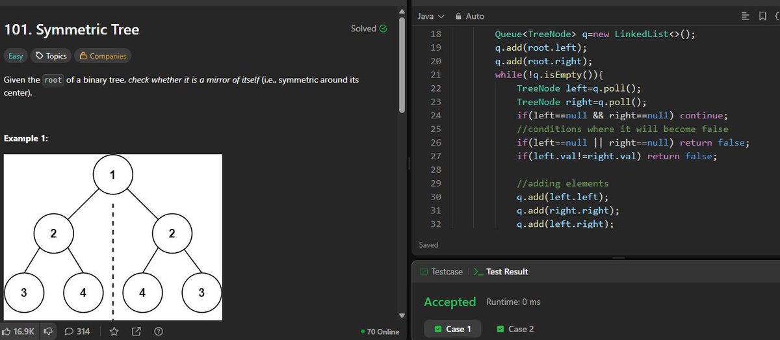
Task: Click the '70 Online' status text
Action: pos(380,332)
